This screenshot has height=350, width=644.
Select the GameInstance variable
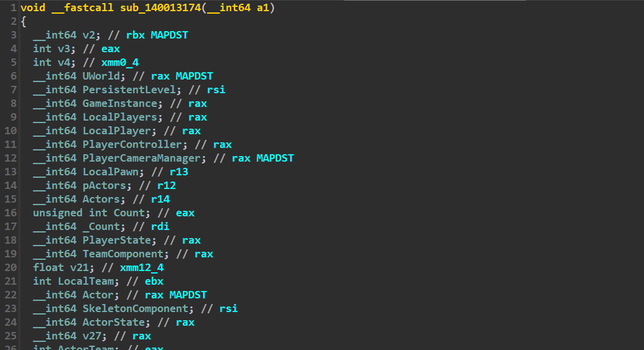point(119,104)
